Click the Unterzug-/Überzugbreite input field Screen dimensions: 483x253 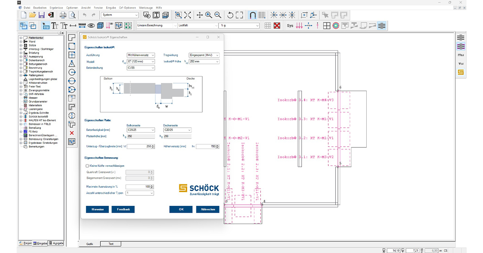(x=141, y=146)
